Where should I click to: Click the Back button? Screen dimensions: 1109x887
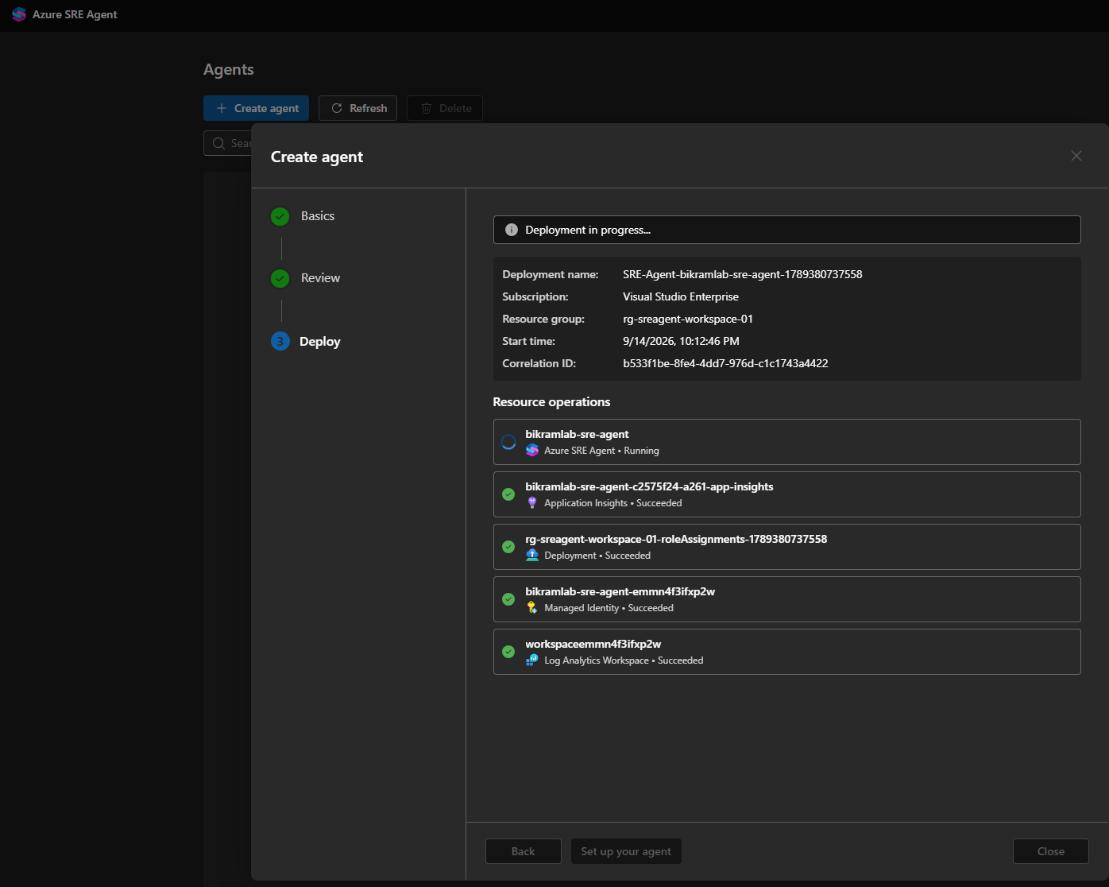[x=524, y=851]
